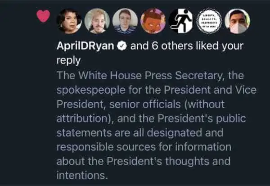Click the line "statements are all designated and"
This screenshot has height=186, width=270.
click(140, 133)
